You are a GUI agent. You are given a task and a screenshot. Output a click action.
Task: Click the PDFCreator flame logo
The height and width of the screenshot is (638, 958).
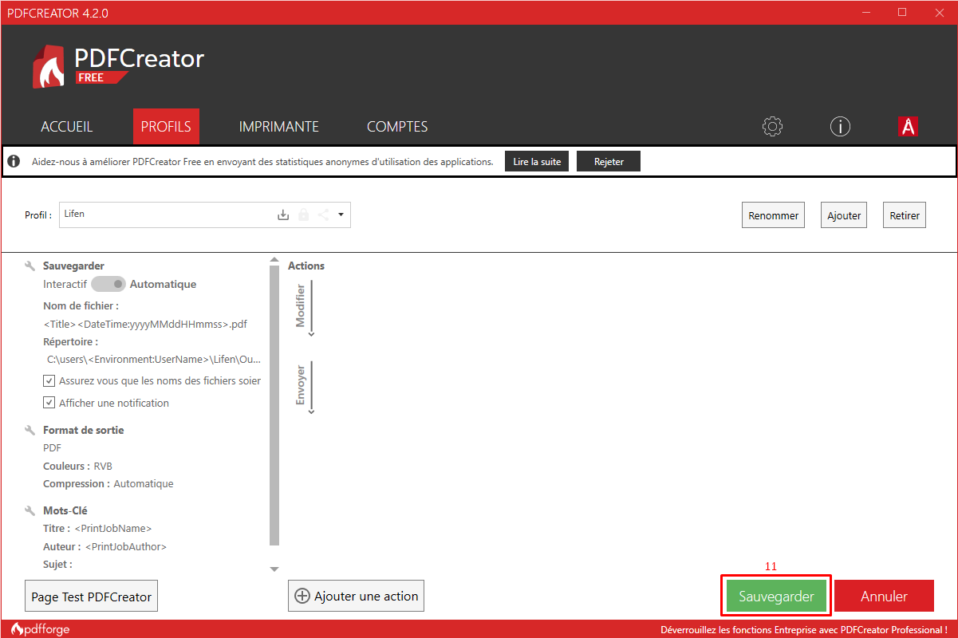click(x=49, y=66)
